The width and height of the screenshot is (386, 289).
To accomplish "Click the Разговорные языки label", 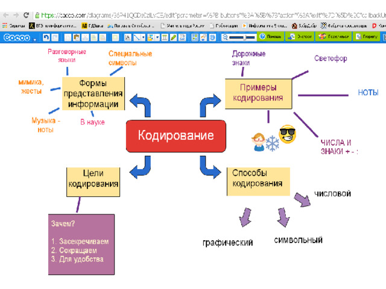I will (x=67, y=56).
